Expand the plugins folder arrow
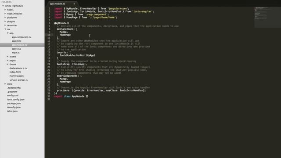The image size is (281, 158). (5, 22)
